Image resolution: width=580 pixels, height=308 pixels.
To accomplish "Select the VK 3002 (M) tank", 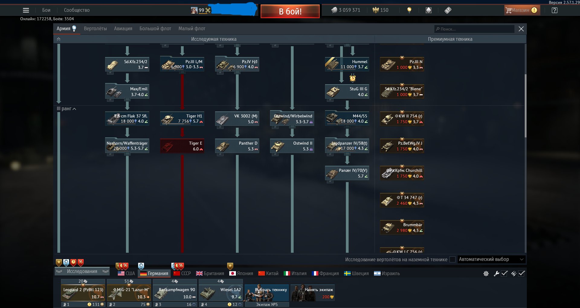I will click(x=237, y=119).
